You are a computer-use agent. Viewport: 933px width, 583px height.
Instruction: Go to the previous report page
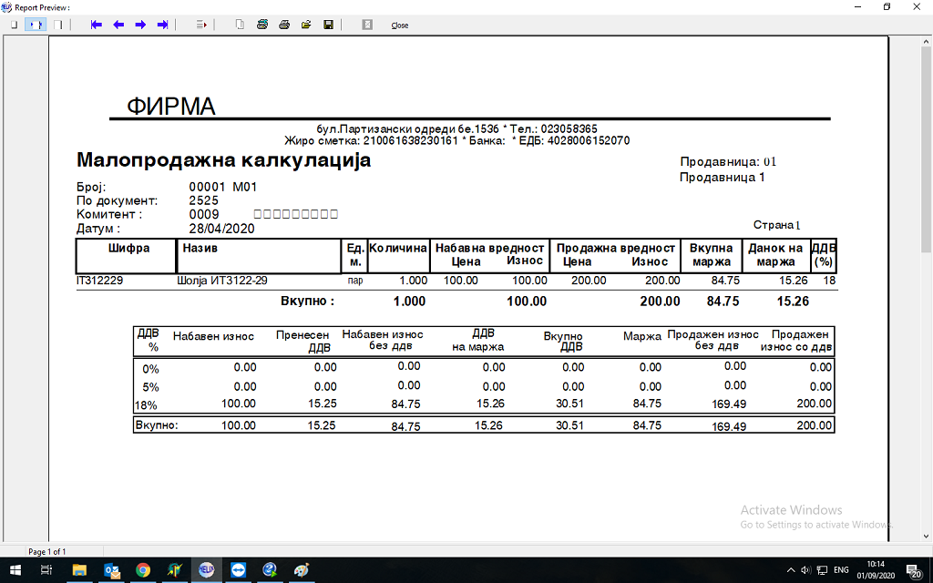(x=118, y=25)
